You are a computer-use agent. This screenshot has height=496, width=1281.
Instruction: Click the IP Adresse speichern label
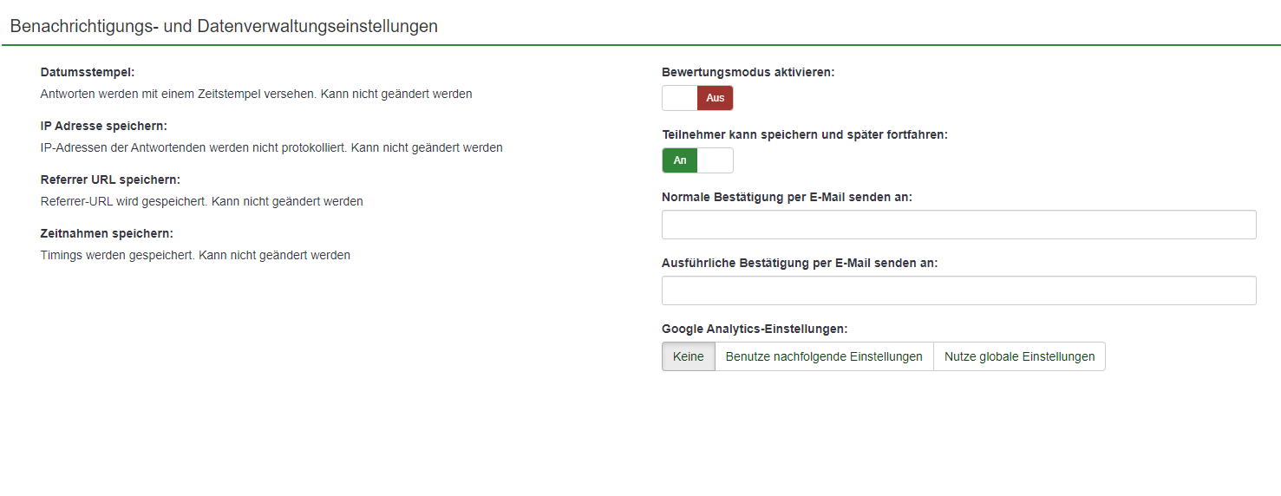104,126
